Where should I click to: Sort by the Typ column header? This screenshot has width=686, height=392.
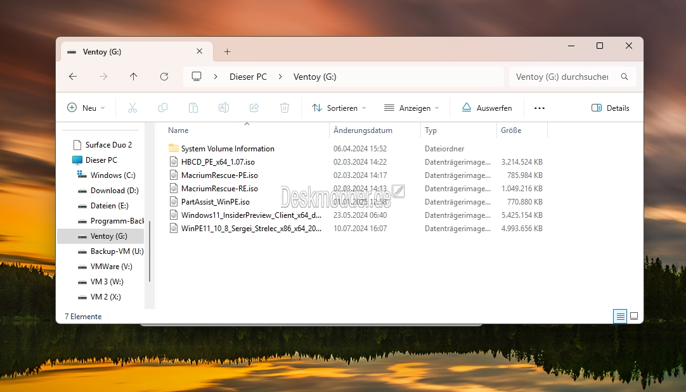pyautogui.click(x=430, y=130)
